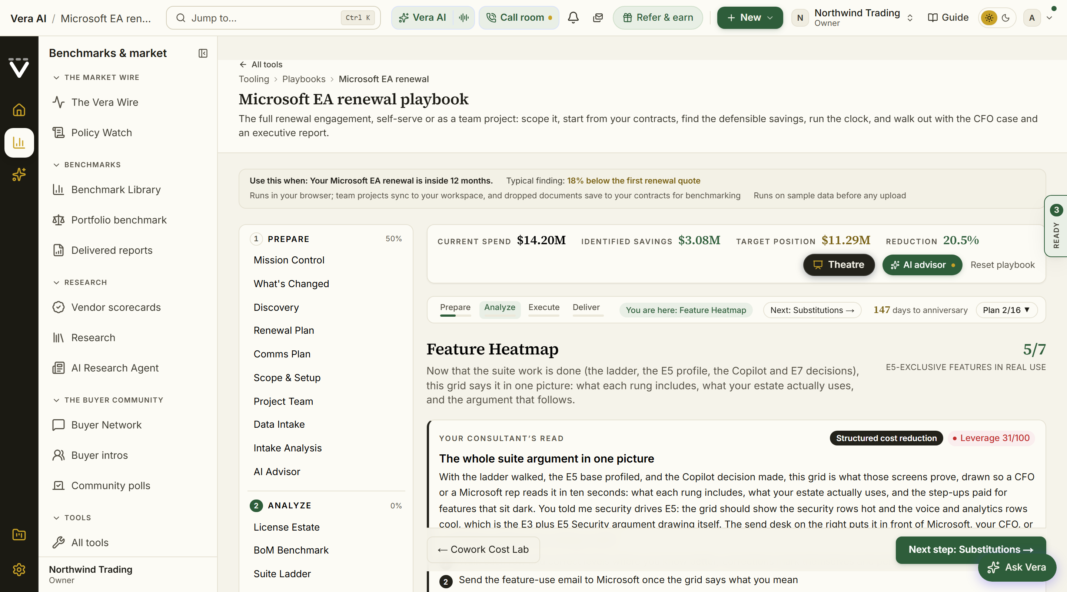Collapse the Tools section
1067x592 pixels.
(56, 518)
